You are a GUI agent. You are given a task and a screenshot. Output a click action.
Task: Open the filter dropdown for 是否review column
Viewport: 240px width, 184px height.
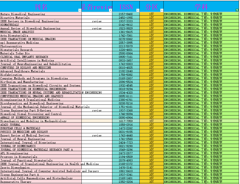(111, 10)
